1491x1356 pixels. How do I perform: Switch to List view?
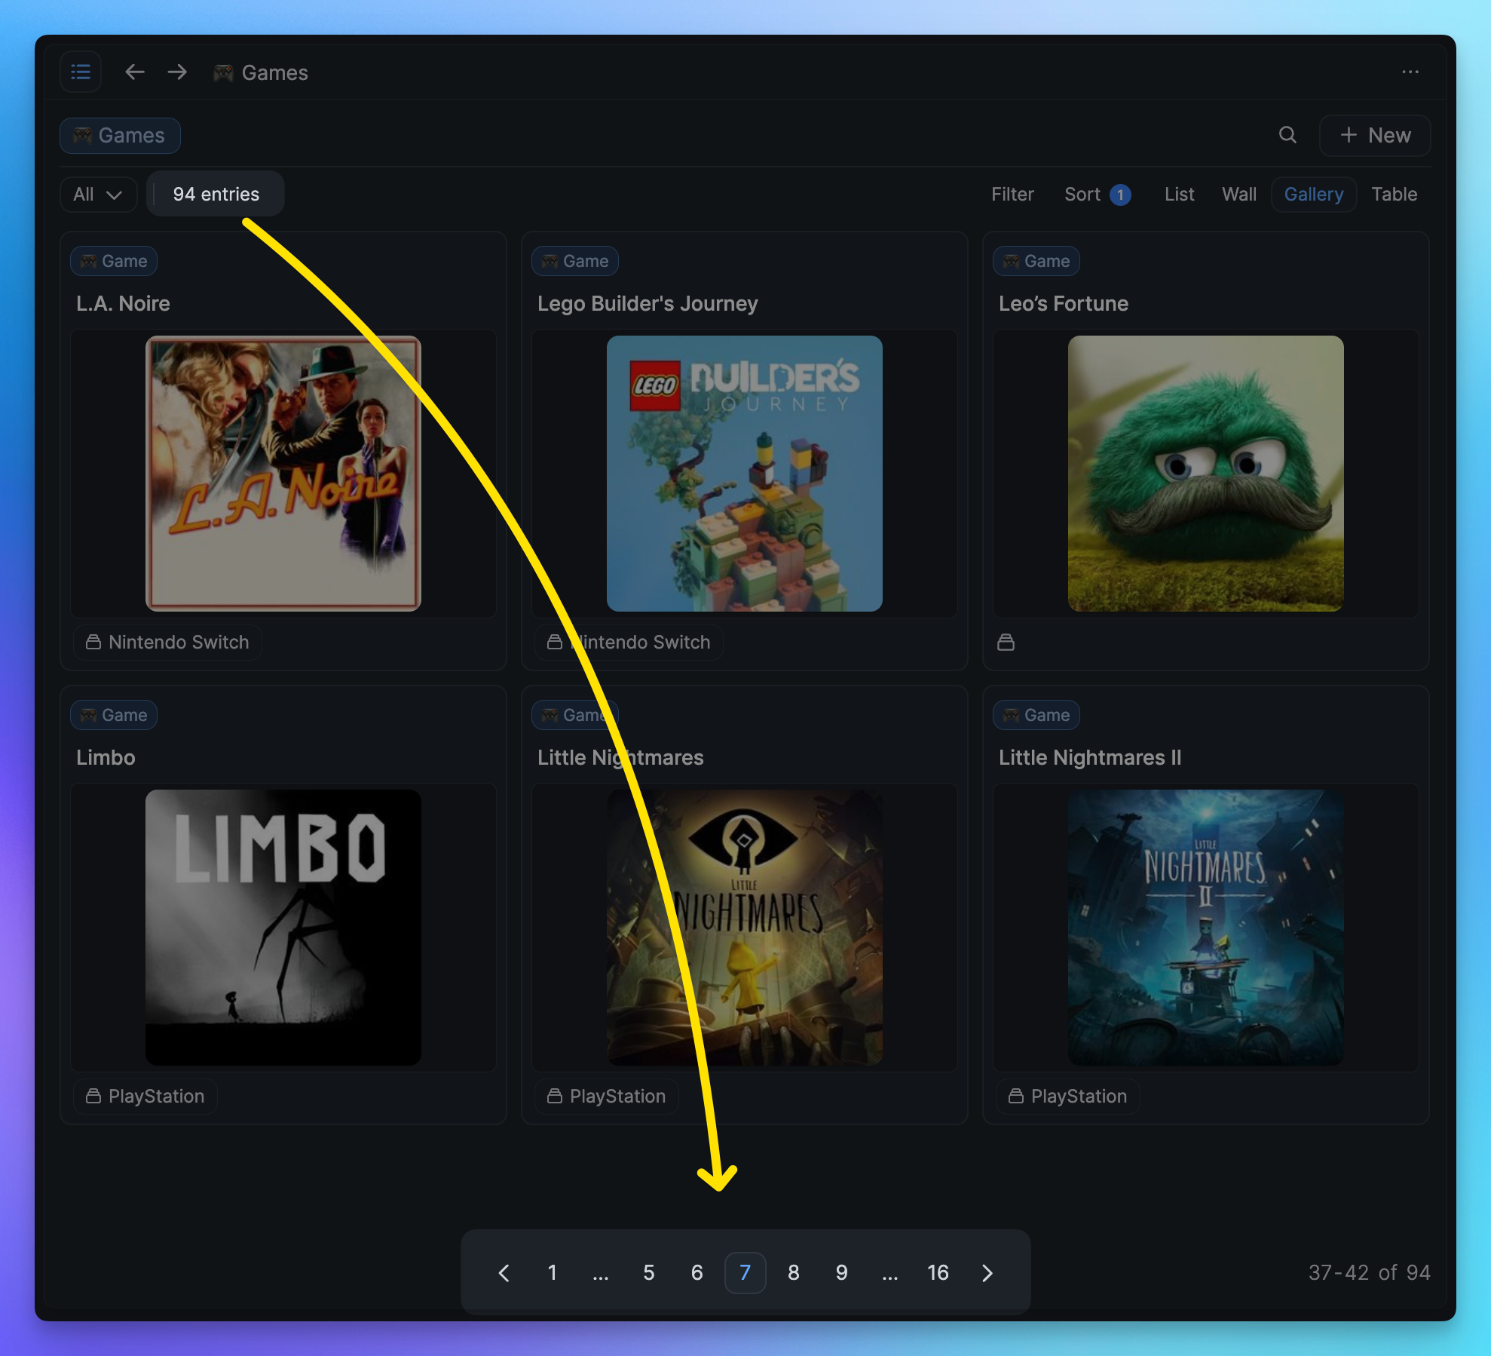point(1179,195)
